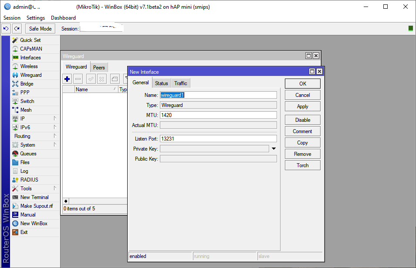The height and width of the screenshot is (268, 416).
Task: Open the Switch menu
Action: (35, 101)
